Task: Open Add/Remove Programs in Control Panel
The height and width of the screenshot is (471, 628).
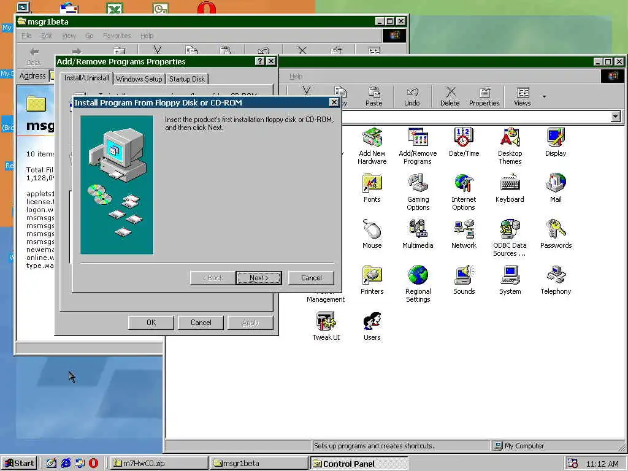Action: [x=418, y=146]
